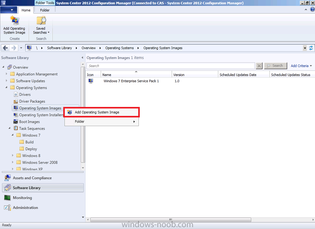Sort by the Version column header
The width and height of the screenshot is (315, 229).
coord(195,74)
